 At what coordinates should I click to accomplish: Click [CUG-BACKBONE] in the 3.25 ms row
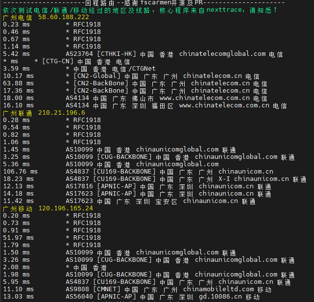tap(124, 157)
